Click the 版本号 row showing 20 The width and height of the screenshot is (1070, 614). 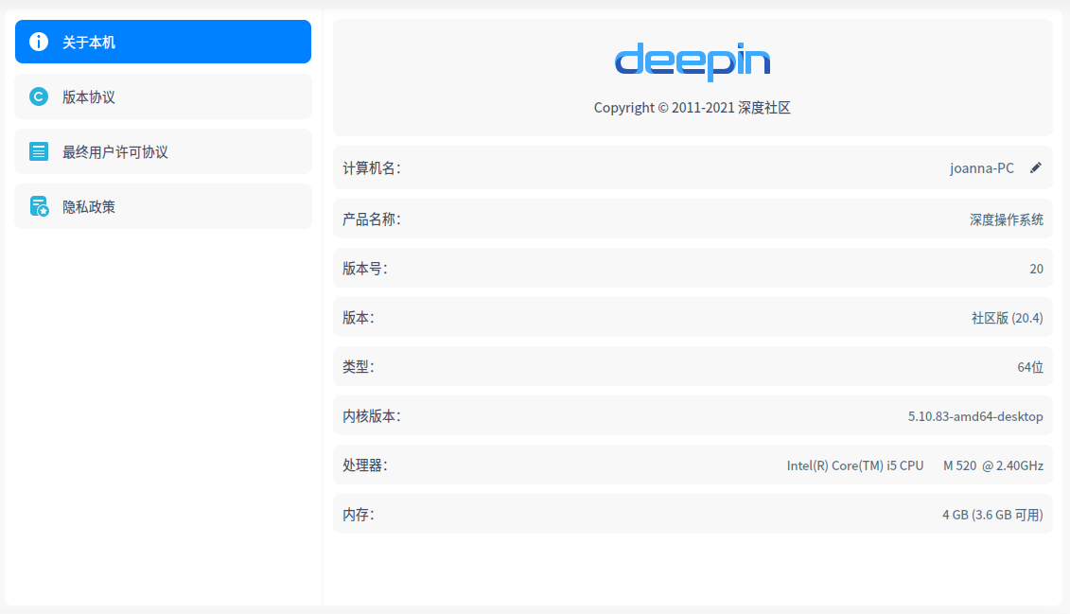click(692, 268)
